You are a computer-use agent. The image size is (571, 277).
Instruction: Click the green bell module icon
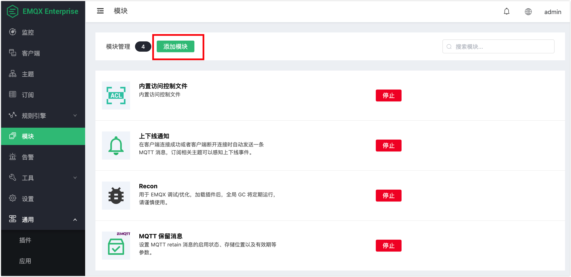click(116, 146)
